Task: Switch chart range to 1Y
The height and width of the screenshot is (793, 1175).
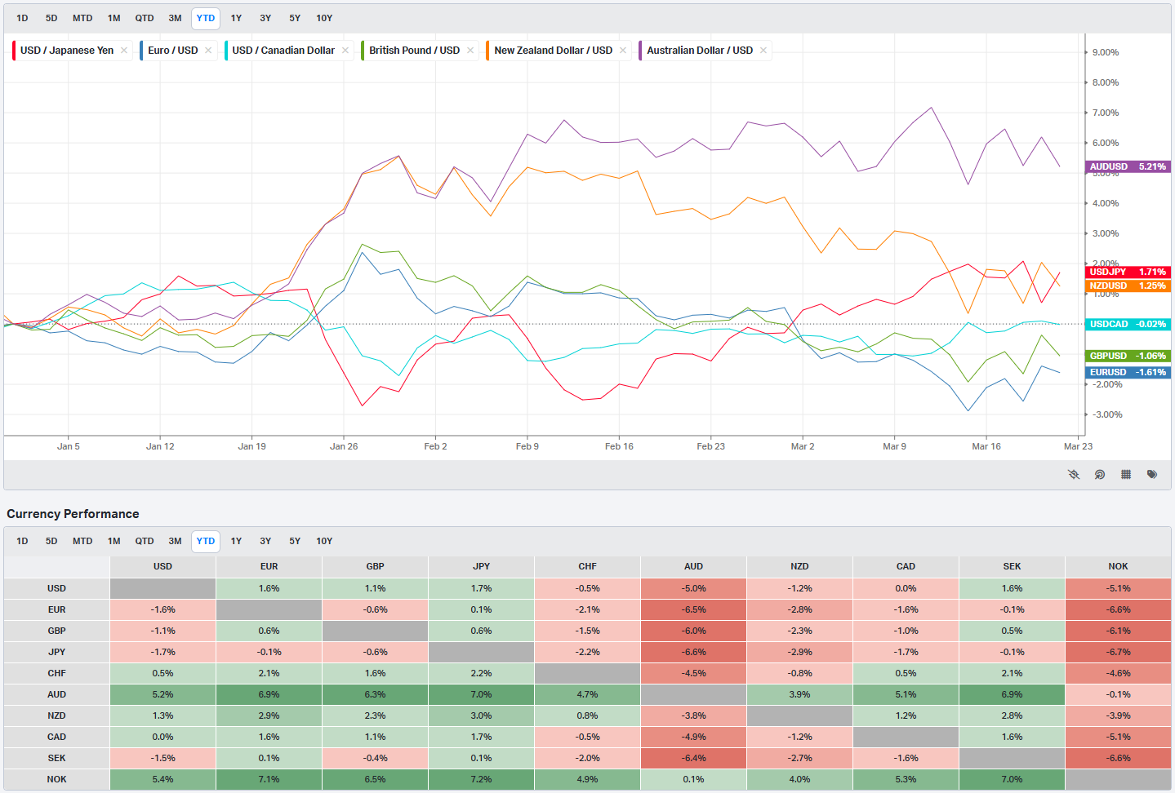Action: click(236, 18)
